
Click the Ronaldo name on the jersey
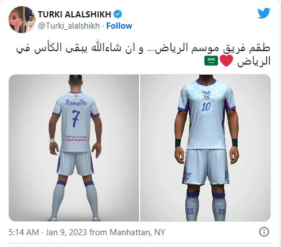click(77, 103)
